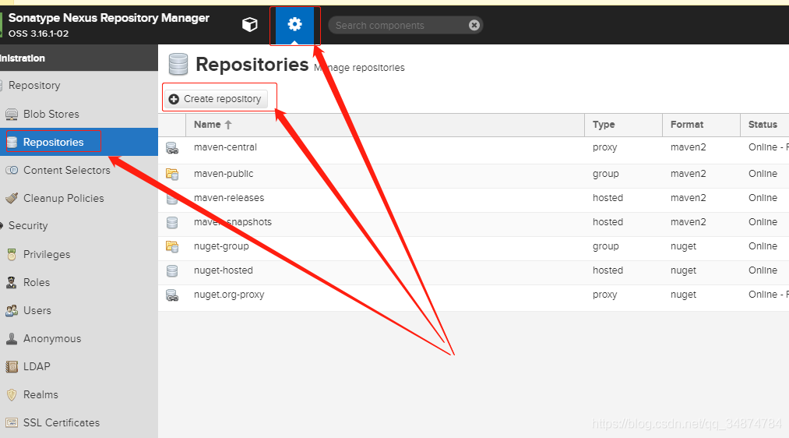
Task: Sort by the Format column header
Action: coord(701,125)
